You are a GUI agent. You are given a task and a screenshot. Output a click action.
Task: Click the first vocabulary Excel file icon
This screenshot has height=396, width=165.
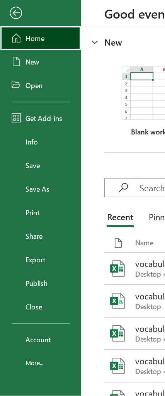[117, 269]
